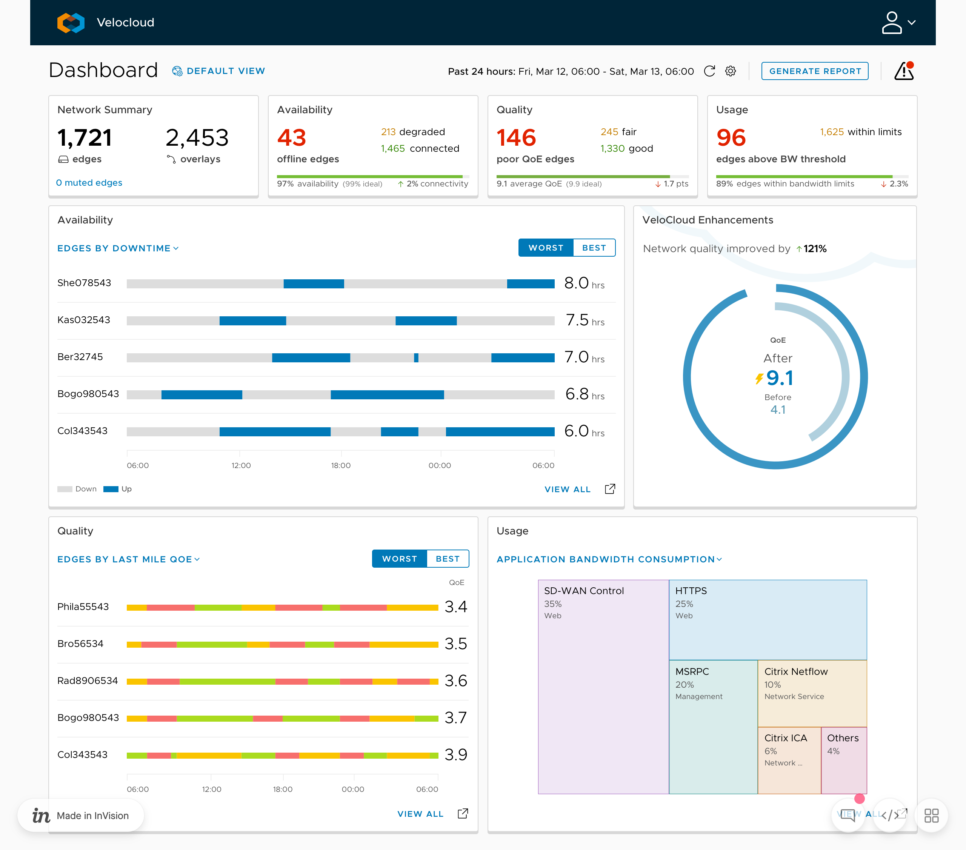Open Availability details with its external-link icon
This screenshot has width=966, height=850.
point(610,489)
